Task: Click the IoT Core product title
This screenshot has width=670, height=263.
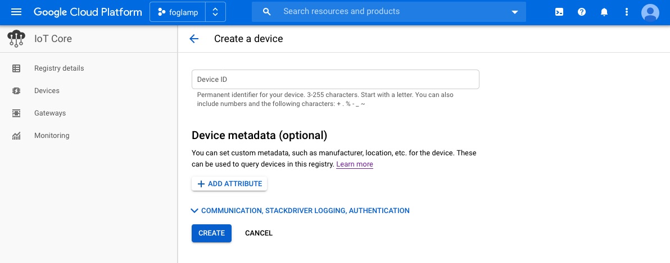Action: (53, 39)
